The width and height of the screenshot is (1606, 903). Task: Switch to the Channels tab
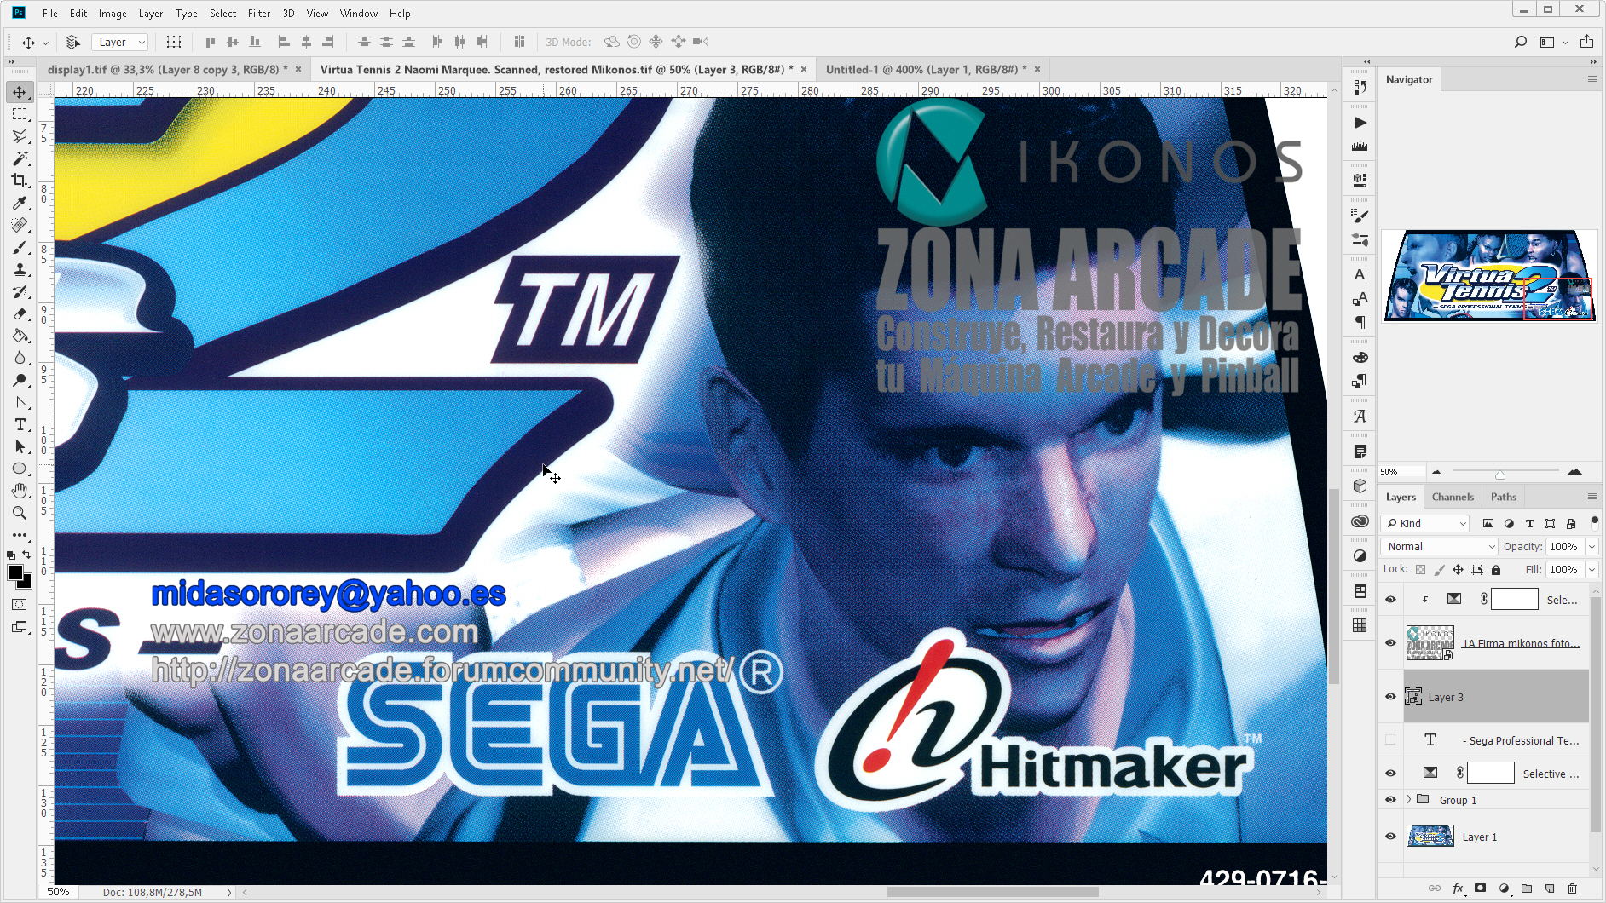pyautogui.click(x=1453, y=497)
